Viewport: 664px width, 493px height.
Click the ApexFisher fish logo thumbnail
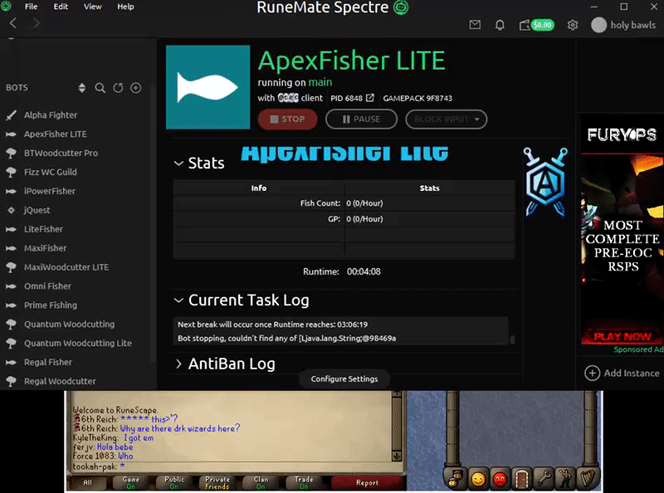pyautogui.click(x=208, y=87)
